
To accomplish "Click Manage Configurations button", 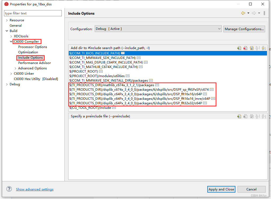I will coord(244,29).
